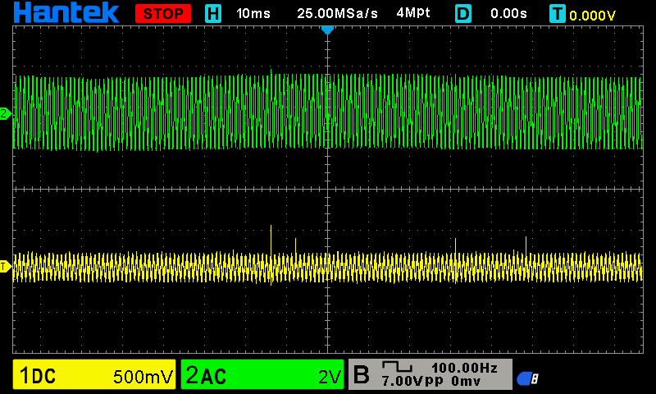Click the 4Mpt memory depth readout

[x=413, y=13]
